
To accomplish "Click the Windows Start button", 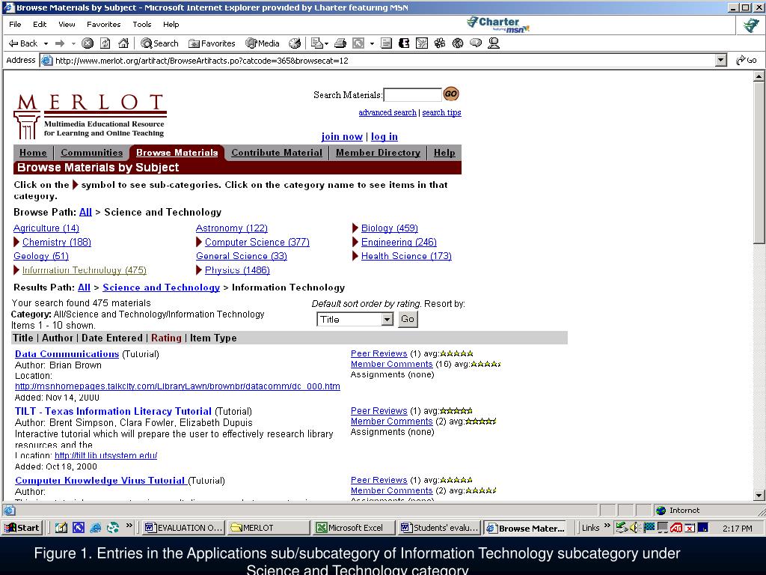I will click(22, 528).
